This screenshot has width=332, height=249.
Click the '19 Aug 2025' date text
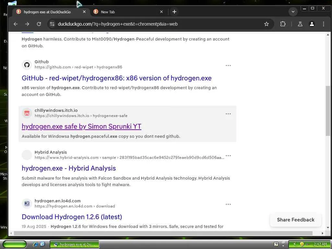[34, 227]
